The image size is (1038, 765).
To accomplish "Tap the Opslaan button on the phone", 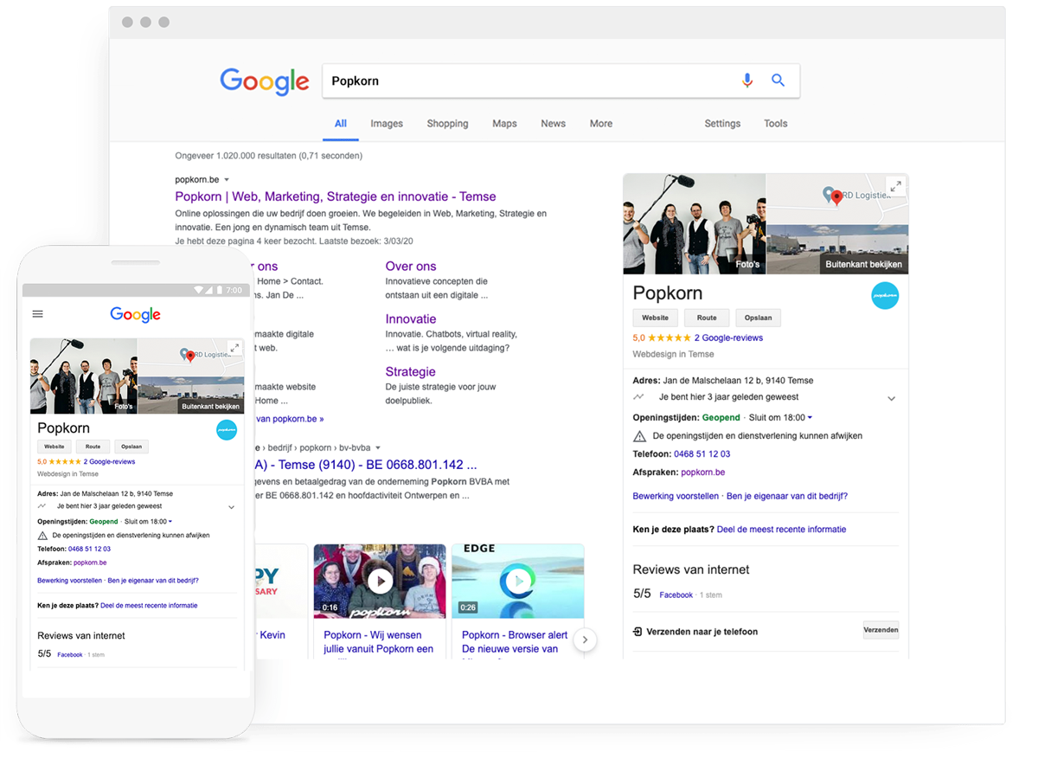I will click(x=131, y=447).
